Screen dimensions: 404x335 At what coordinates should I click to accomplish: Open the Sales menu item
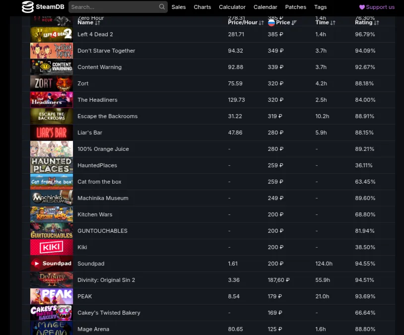pyautogui.click(x=179, y=7)
